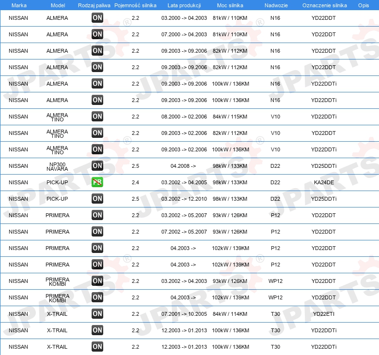Click the ON icon in Primera Kombi 93kW row
The width and height of the screenshot is (379, 355).
pos(97,281)
